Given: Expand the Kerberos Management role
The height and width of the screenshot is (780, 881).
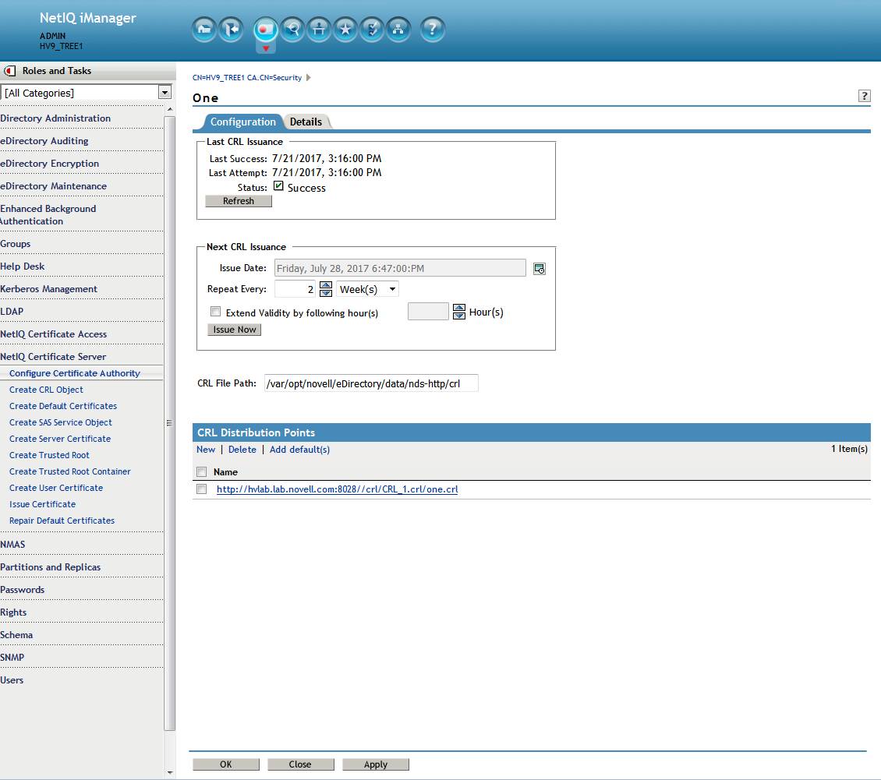Looking at the screenshot, I should 49,289.
